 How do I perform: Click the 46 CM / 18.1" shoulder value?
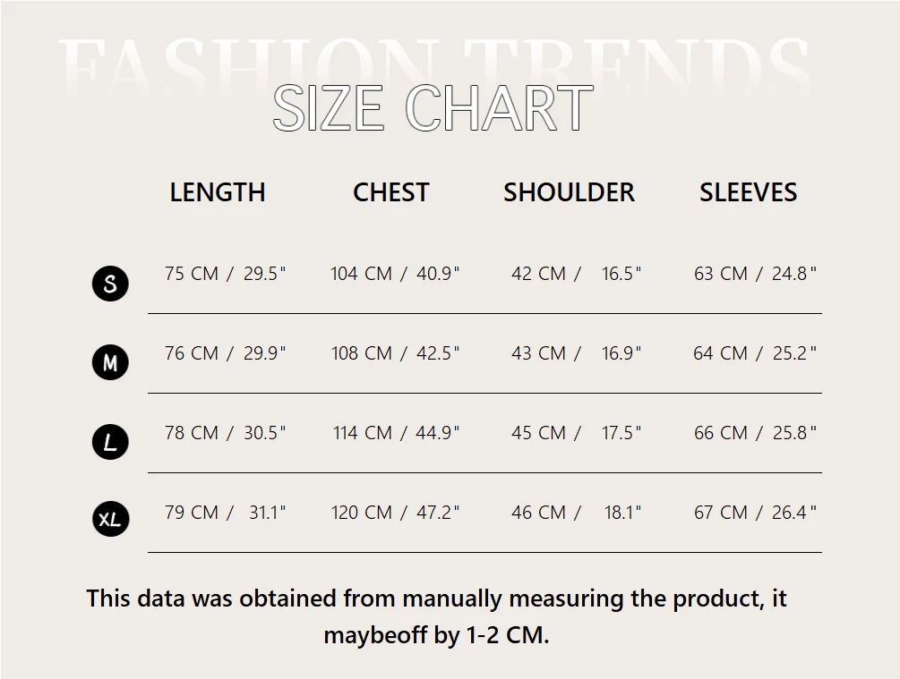click(576, 513)
